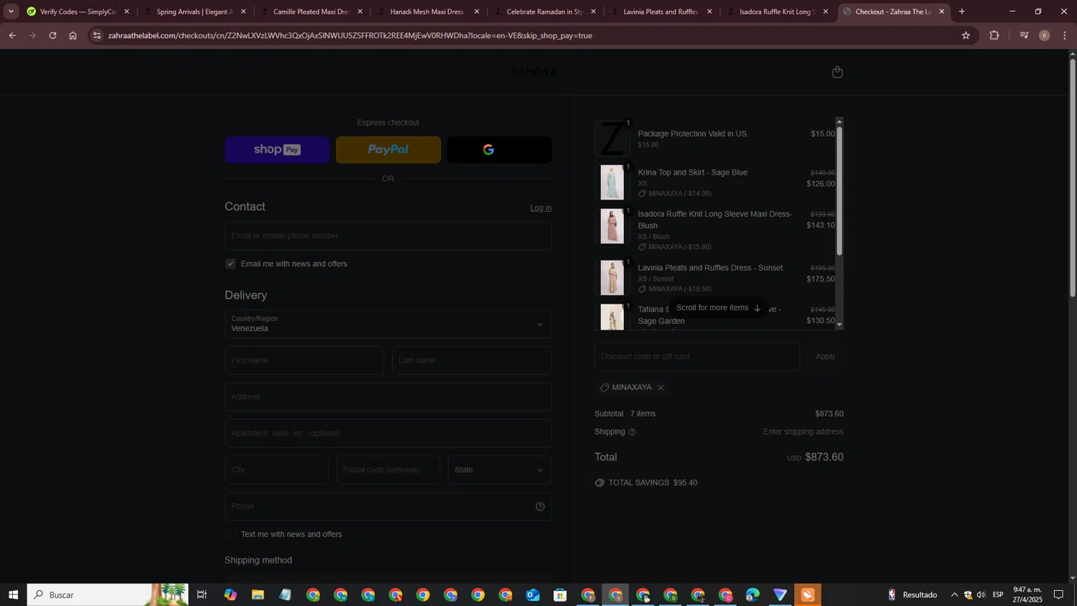Switch to Celebrate Ramadan in Style tab

pyautogui.click(x=544, y=11)
